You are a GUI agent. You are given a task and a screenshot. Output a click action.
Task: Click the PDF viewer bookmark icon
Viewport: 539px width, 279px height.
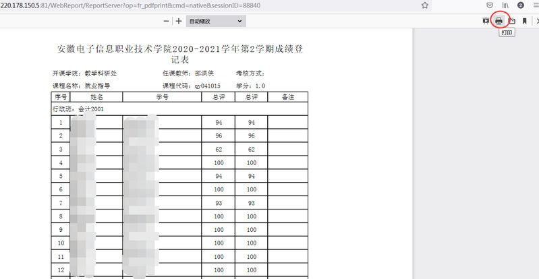tap(524, 21)
